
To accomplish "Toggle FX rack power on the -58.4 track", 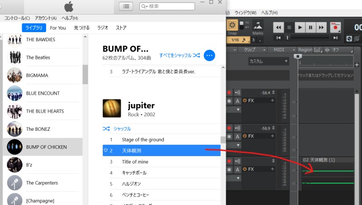I will point(245,100).
